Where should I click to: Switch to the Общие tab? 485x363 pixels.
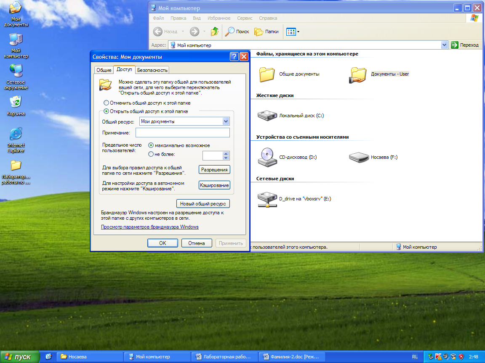pos(104,70)
